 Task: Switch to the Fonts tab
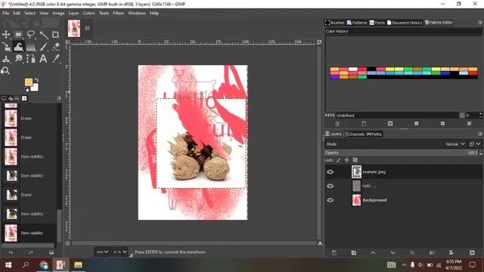[377, 23]
